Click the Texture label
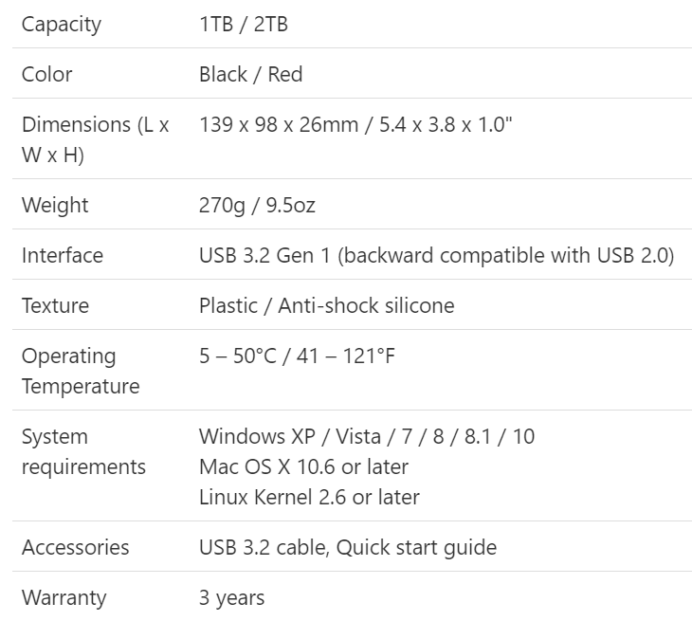Screen dimensions: 692x621 [x=55, y=305]
